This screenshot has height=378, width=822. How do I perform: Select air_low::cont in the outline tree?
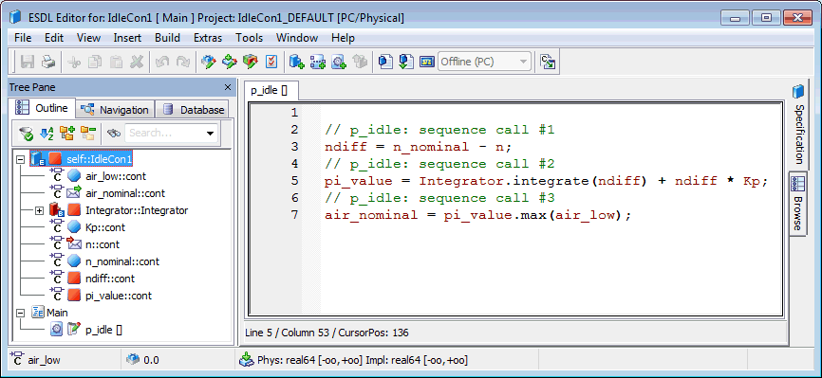[116, 176]
